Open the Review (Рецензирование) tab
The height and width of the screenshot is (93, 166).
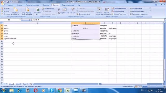[x=68, y=5]
